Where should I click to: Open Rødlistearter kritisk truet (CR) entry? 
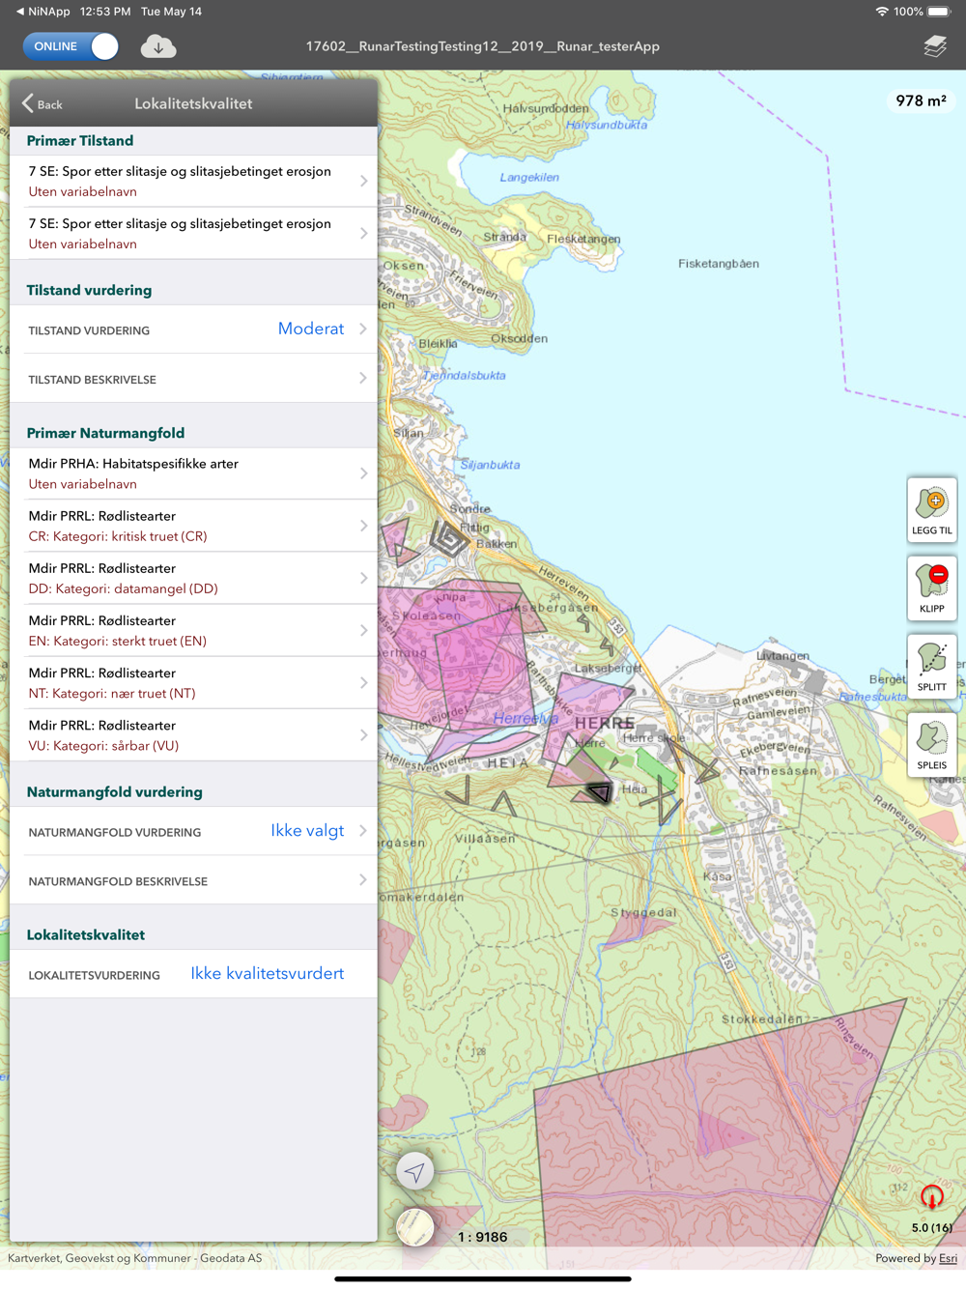click(x=193, y=526)
